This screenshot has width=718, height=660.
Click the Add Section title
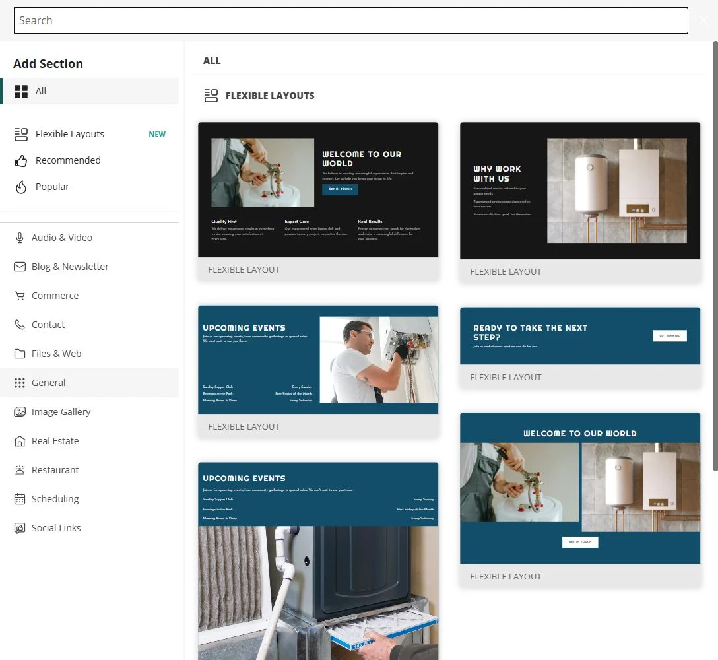48,63
